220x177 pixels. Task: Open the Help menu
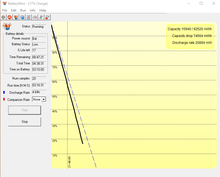[43, 10]
